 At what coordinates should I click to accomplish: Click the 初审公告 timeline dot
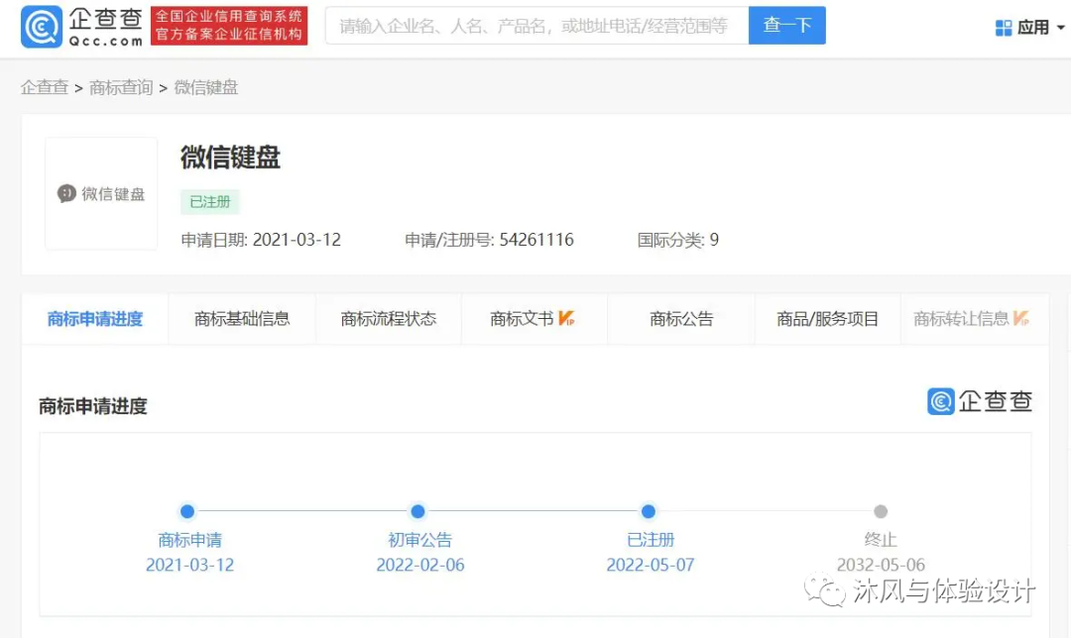(417, 511)
